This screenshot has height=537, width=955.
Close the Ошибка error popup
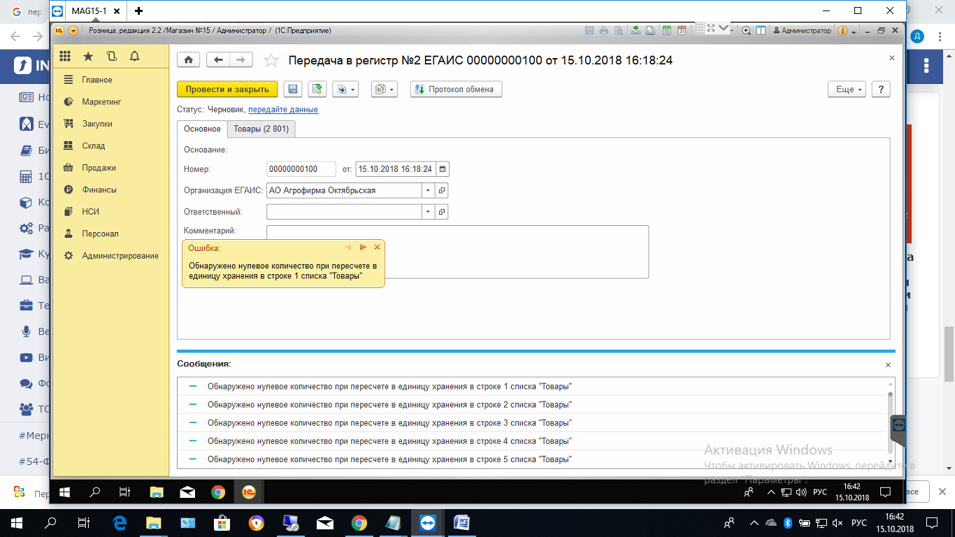pyautogui.click(x=378, y=247)
